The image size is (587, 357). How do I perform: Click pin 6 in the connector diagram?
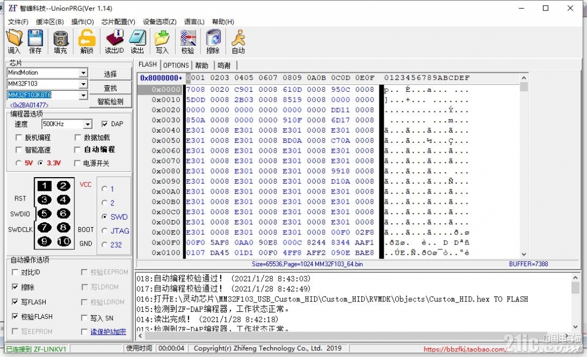63,214
